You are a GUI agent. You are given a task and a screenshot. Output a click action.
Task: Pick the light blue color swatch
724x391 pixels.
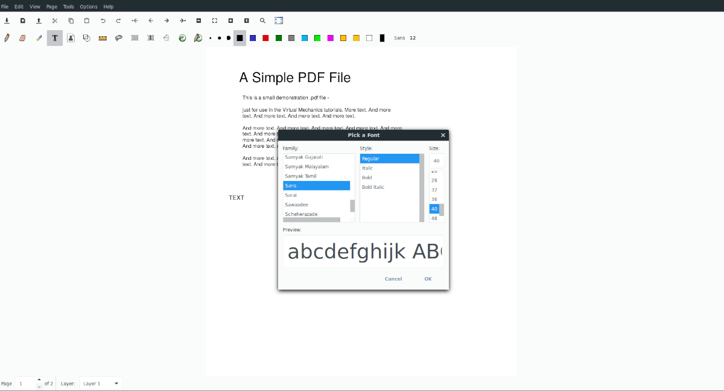coord(305,38)
